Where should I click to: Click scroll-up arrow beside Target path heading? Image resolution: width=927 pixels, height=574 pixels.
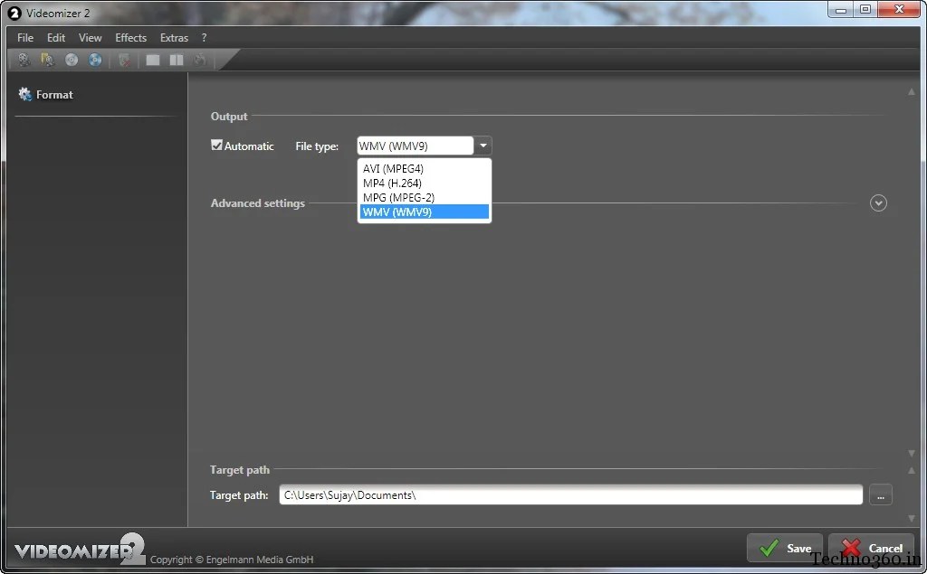coord(911,470)
